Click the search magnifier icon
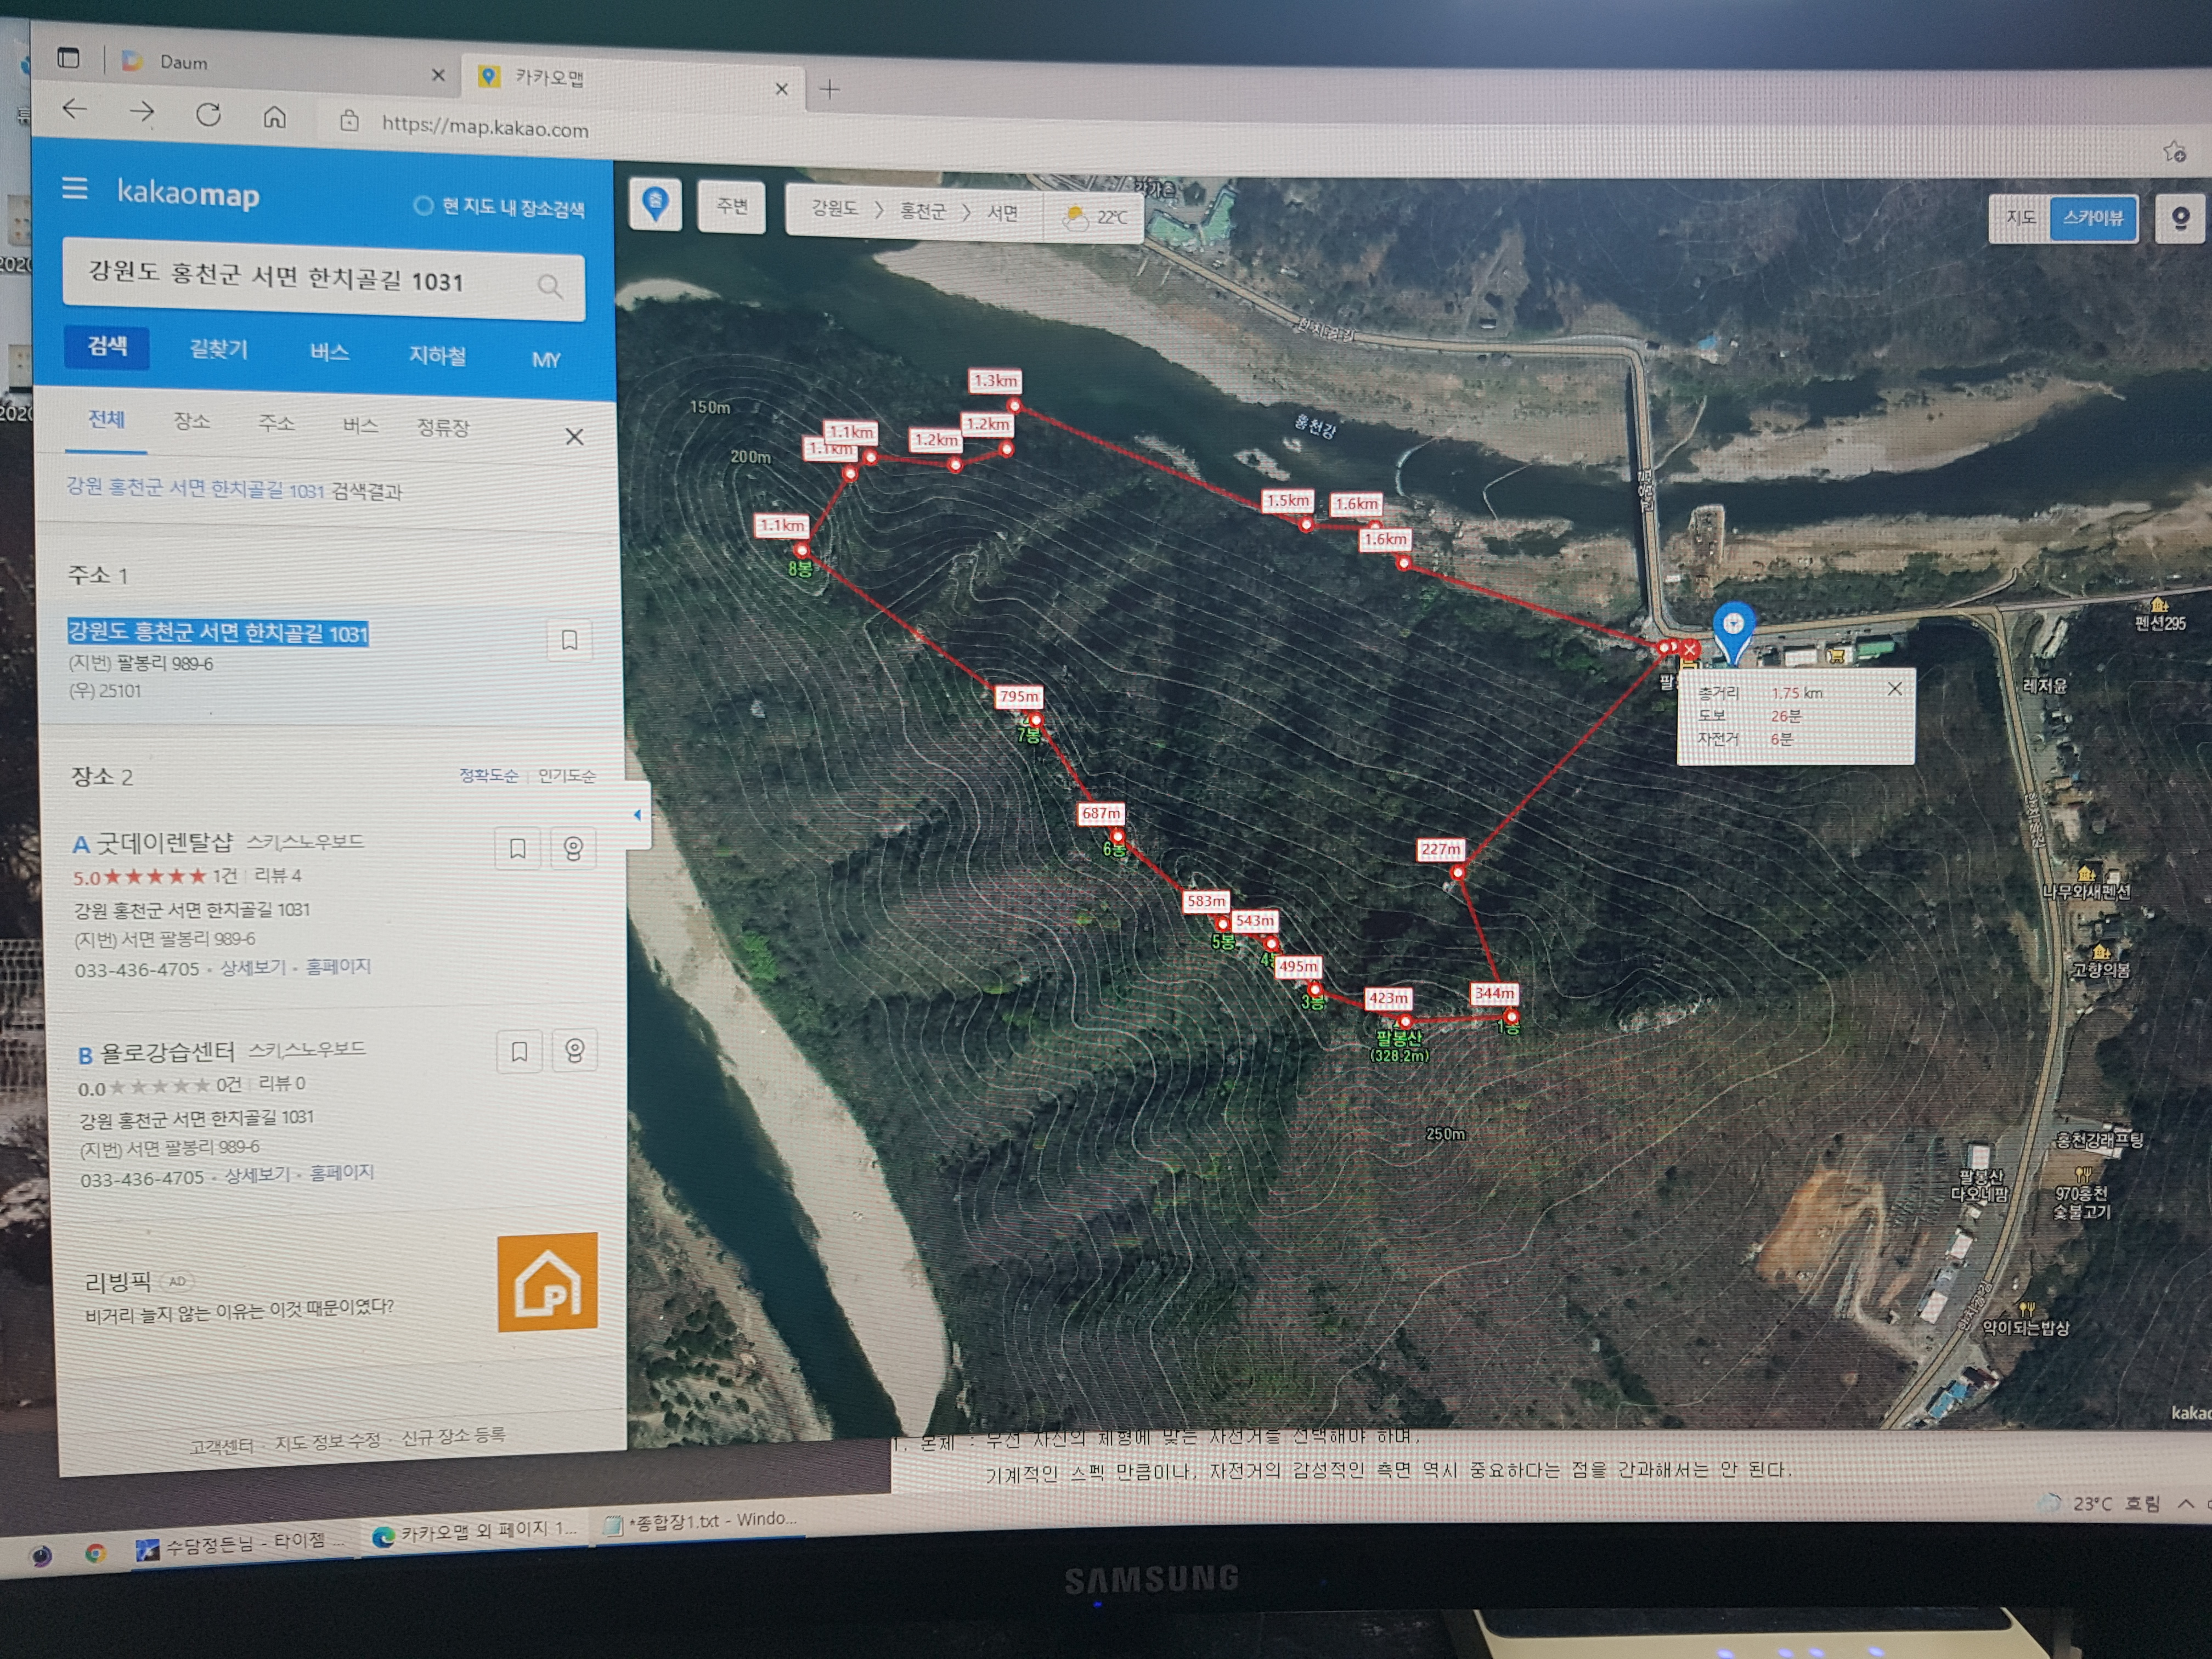The height and width of the screenshot is (1659, 2212). point(549,286)
